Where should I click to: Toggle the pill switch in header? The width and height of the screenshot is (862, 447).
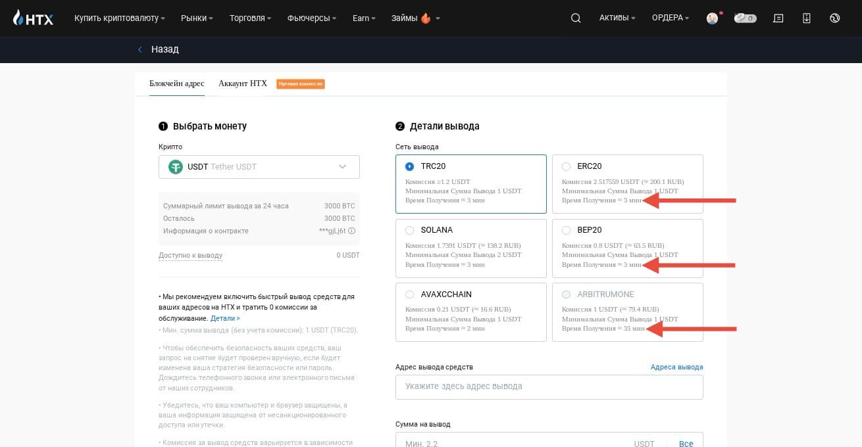746,18
